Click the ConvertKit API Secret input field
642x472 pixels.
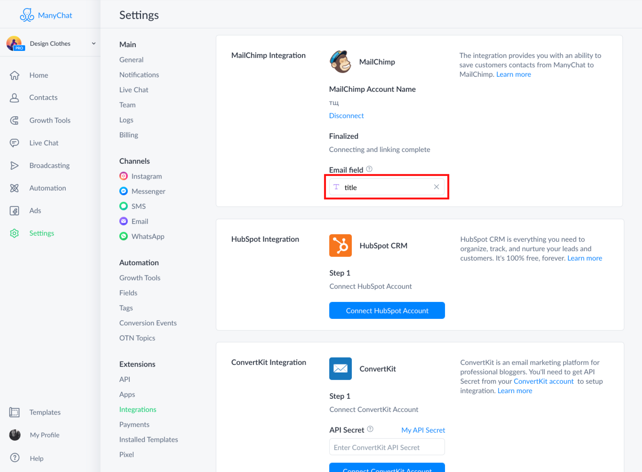tap(387, 447)
